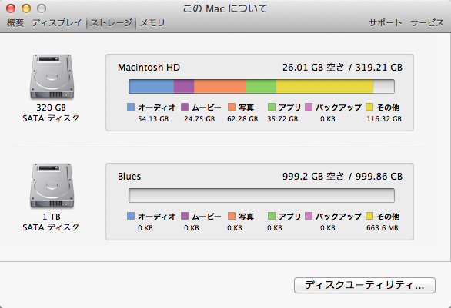Click yellow その他 segment of Macintosh HD bar

pos(325,86)
